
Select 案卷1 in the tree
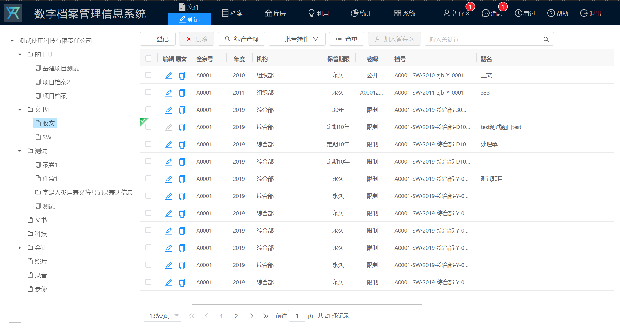[47, 165]
